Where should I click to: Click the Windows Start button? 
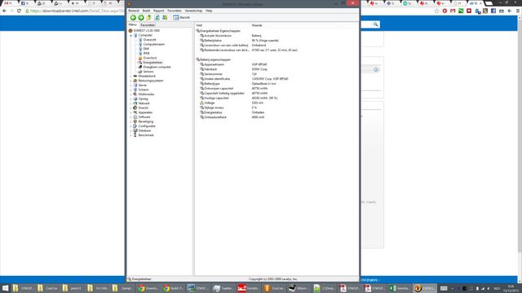[x=6, y=288]
